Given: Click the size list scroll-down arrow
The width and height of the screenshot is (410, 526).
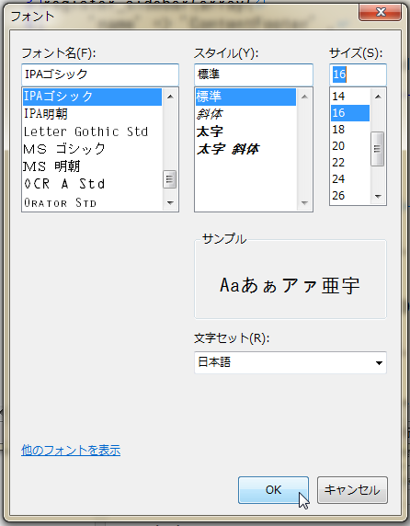Looking at the screenshot, I should click(378, 197).
